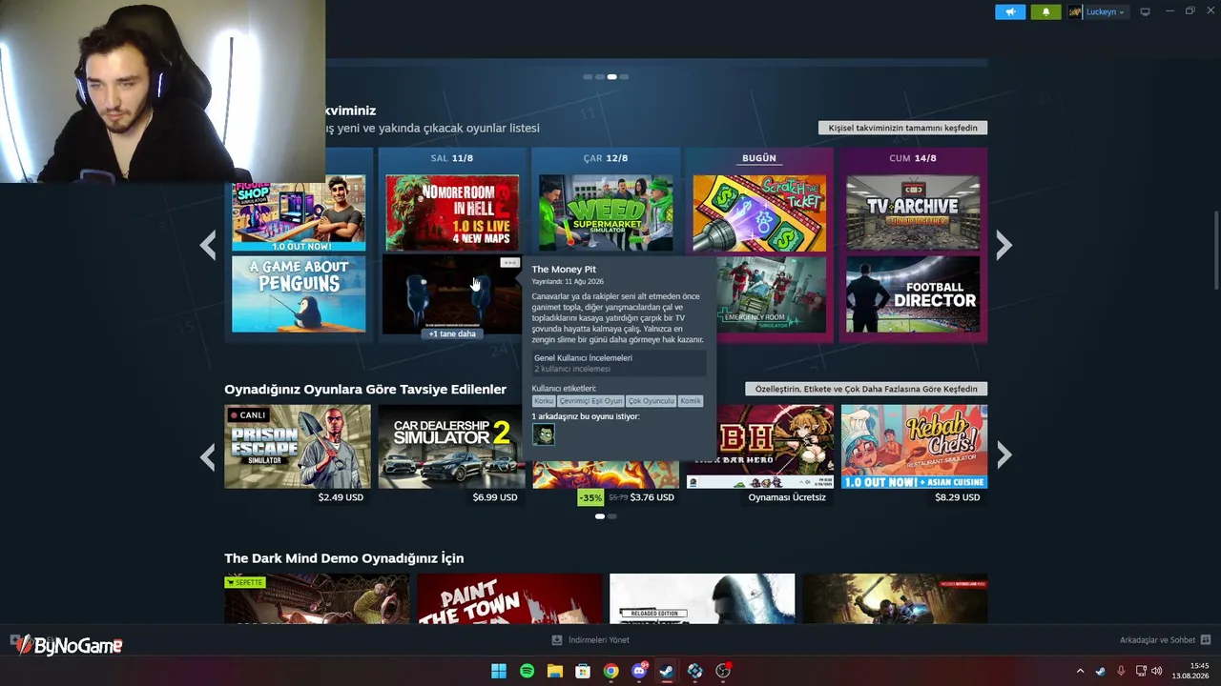Open the Football Director game capsule
Screen dimensions: 1221x686
[x=913, y=294]
